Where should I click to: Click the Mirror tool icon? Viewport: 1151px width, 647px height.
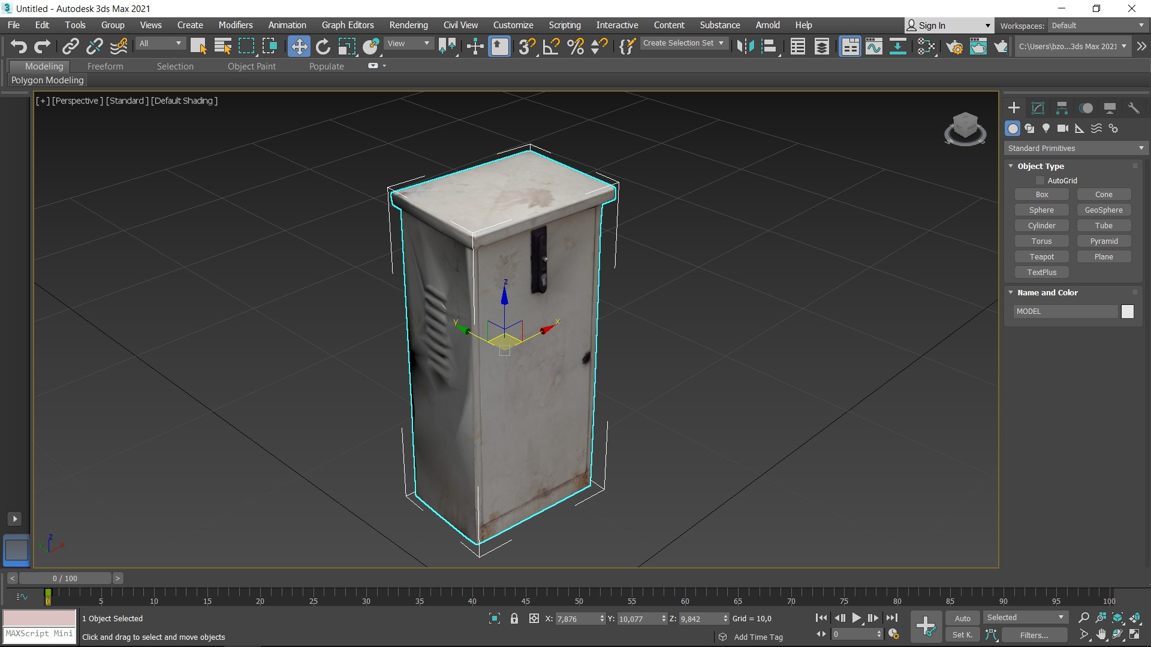745,46
